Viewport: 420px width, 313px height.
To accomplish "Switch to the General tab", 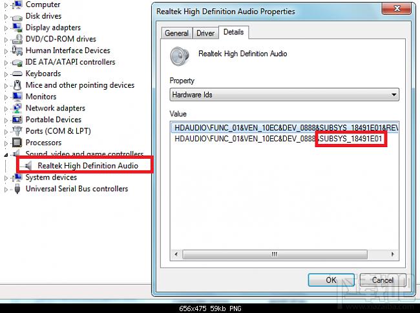I will (176, 33).
